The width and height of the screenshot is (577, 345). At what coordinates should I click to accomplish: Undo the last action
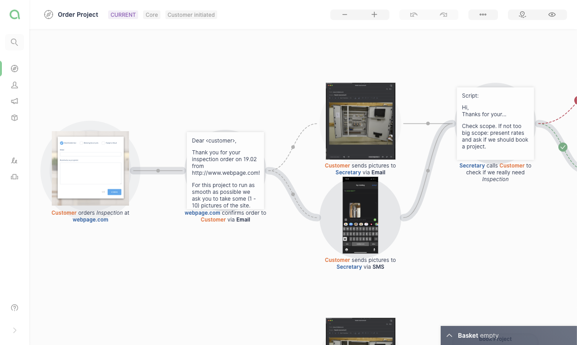click(414, 15)
